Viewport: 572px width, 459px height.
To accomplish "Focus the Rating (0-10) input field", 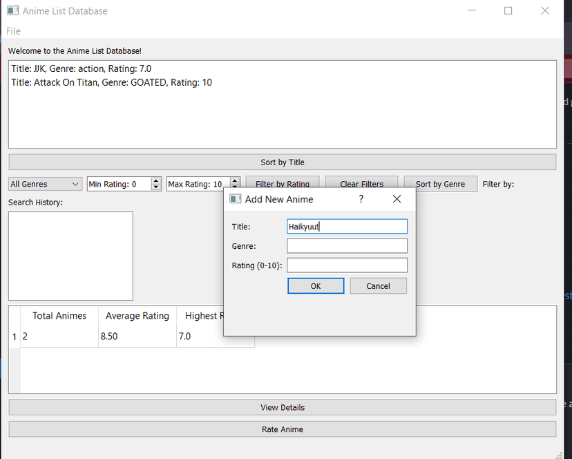I will tap(347, 265).
